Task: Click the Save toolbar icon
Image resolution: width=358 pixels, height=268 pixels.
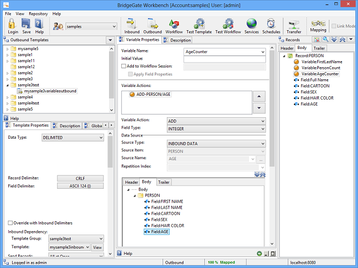Action: [26, 26]
